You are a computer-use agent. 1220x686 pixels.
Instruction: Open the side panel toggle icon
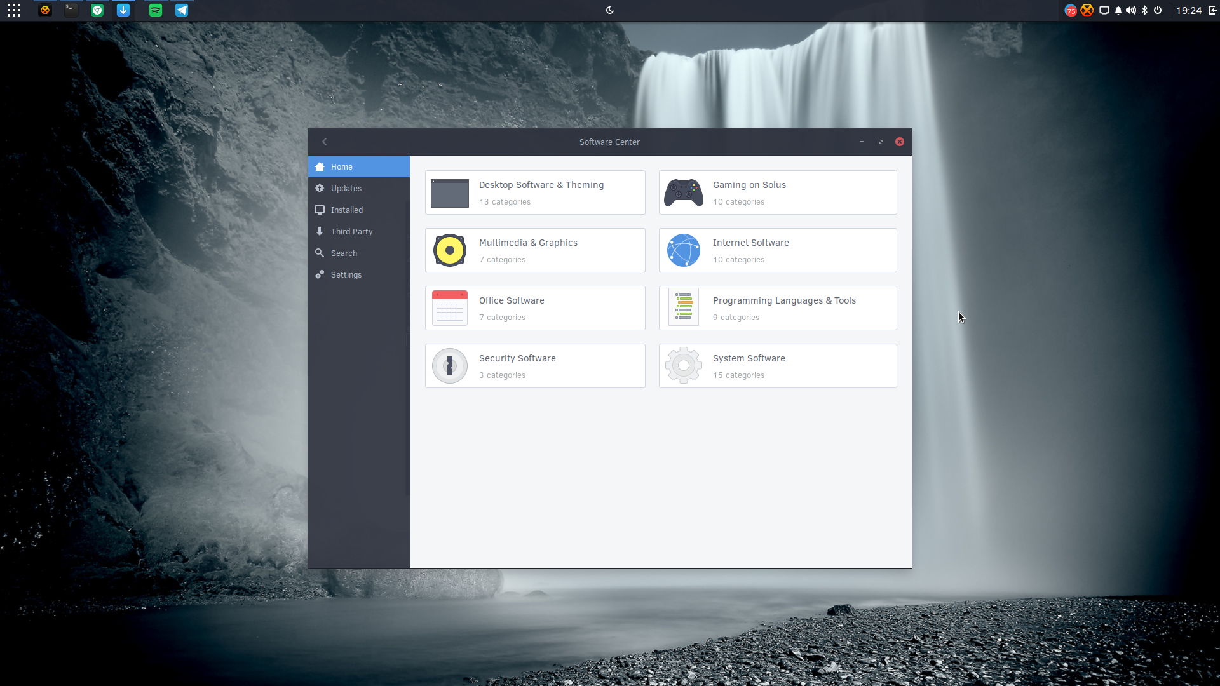click(1213, 10)
